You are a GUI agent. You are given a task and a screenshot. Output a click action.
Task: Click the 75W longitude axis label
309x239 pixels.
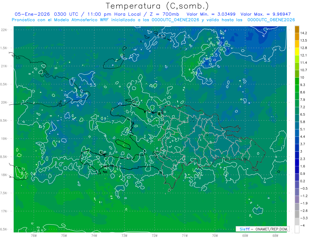pyautogui.click(x=64, y=236)
